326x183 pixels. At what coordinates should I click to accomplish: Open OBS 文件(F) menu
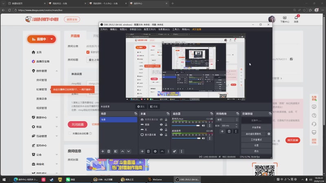[104, 29]
